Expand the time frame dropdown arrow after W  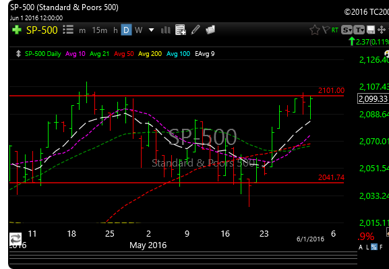coord(151,30)
